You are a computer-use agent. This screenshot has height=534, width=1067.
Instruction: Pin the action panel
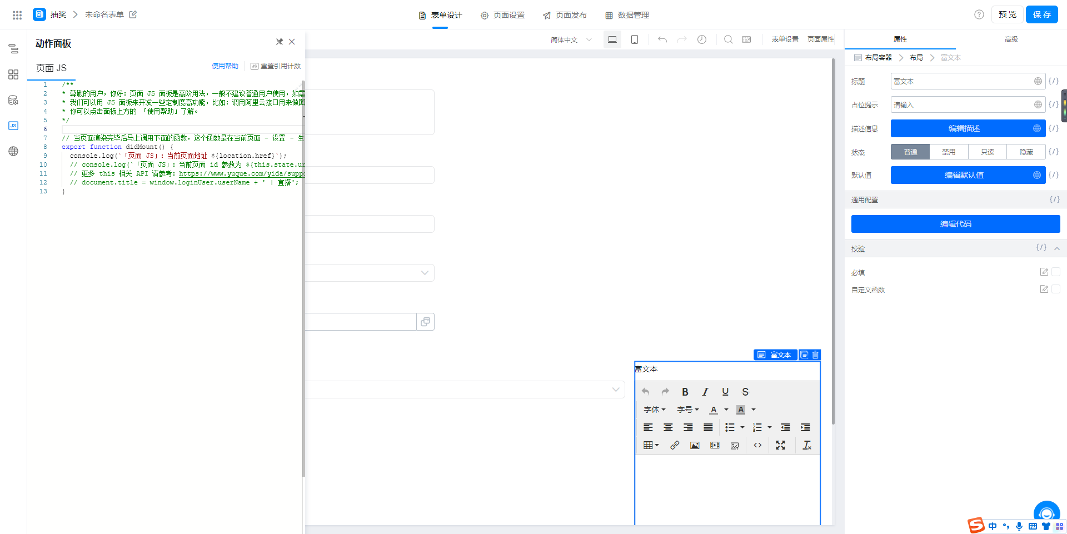280,42
